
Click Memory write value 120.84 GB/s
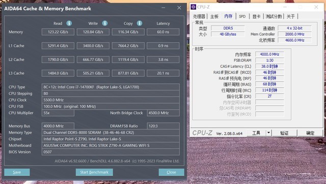[93, 32]
